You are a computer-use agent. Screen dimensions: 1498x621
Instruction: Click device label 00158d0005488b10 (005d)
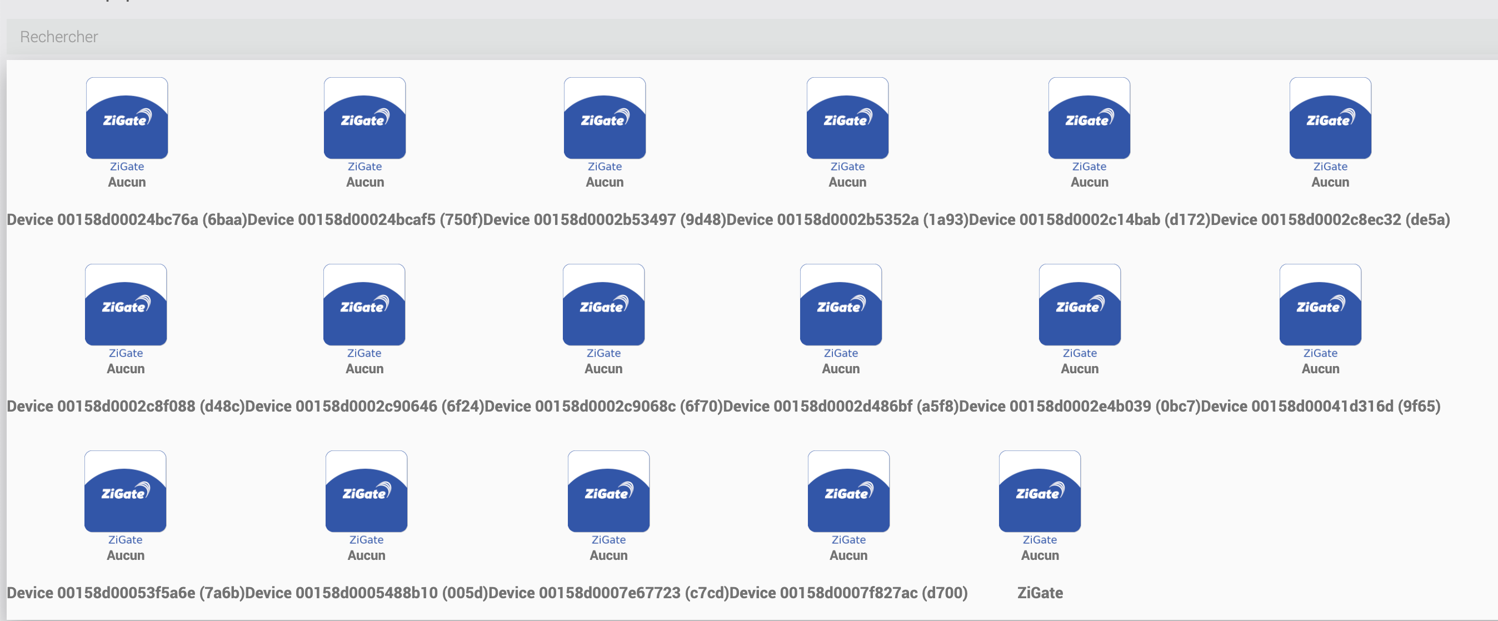(x=366, y=593)
